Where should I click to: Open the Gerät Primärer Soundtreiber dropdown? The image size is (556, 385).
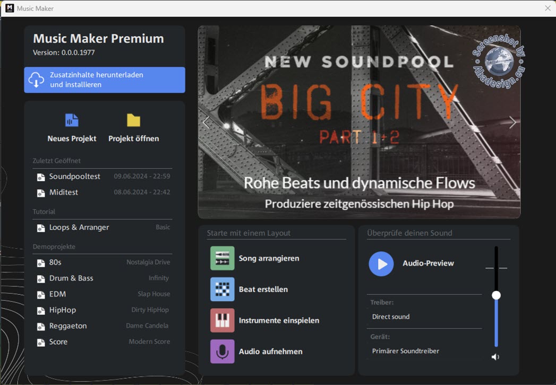pos(424,351)
